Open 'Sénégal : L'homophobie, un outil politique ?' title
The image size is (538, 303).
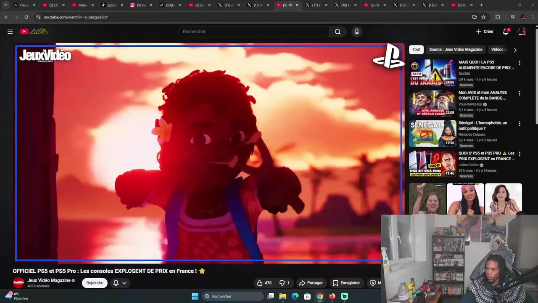pos(483,126)
